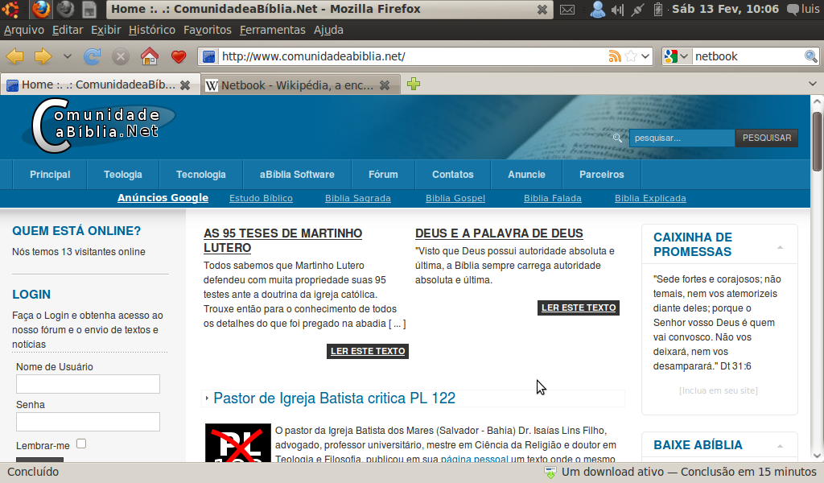Click the Nome de Usuário input field
The height and width of the screenshot is (483, 824).
click(88, 384)
